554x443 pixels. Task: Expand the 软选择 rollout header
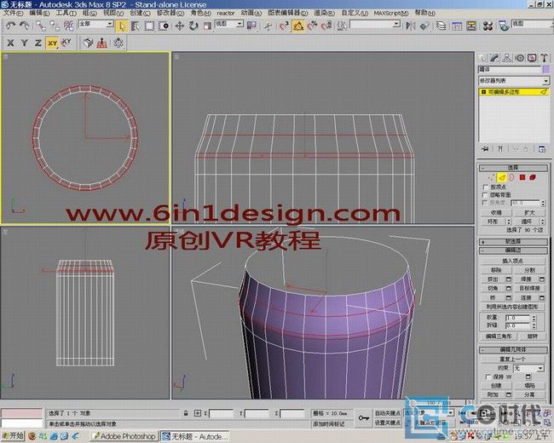(513, 242)
